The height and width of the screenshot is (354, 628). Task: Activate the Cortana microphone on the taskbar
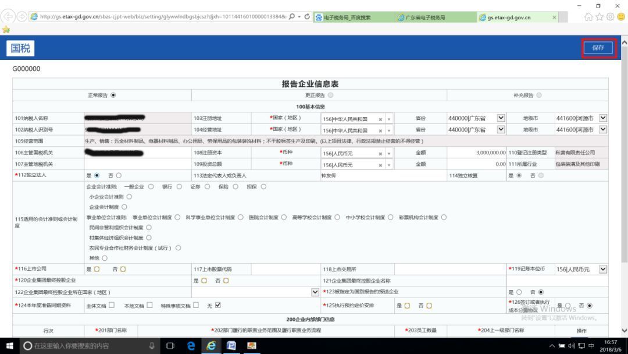pos(151,346)
